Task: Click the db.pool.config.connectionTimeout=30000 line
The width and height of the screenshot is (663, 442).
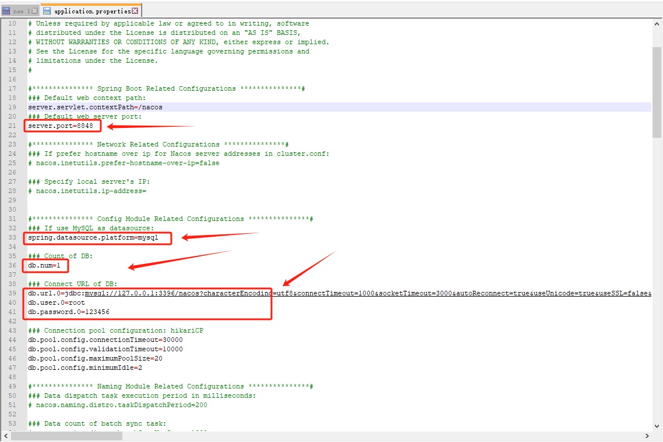Action: (x=105, y=340)
